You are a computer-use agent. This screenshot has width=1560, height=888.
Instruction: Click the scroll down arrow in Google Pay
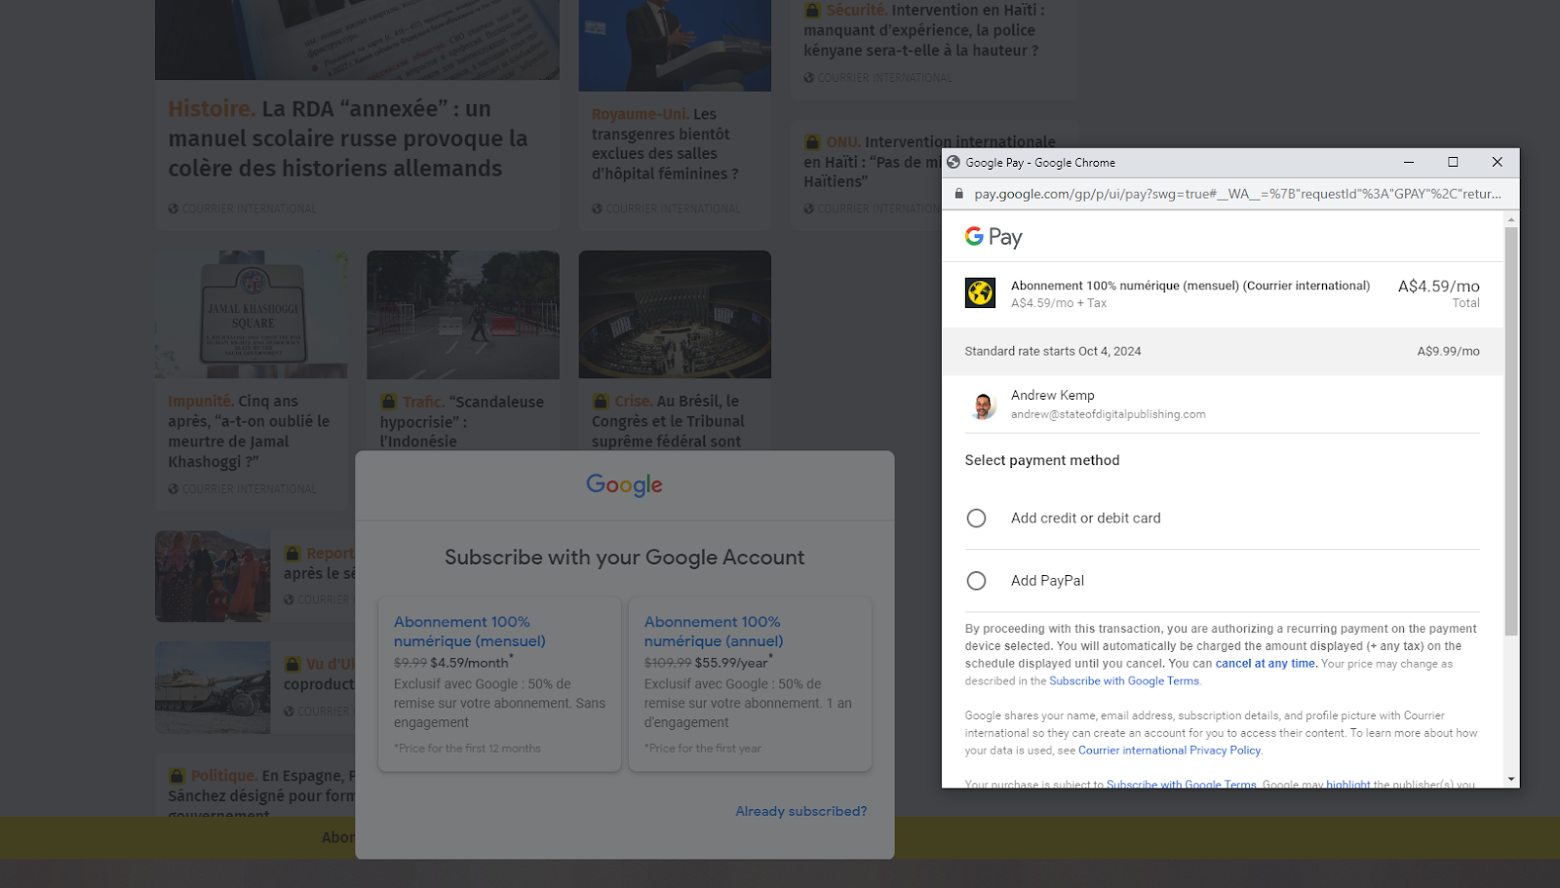(1511, 779)
